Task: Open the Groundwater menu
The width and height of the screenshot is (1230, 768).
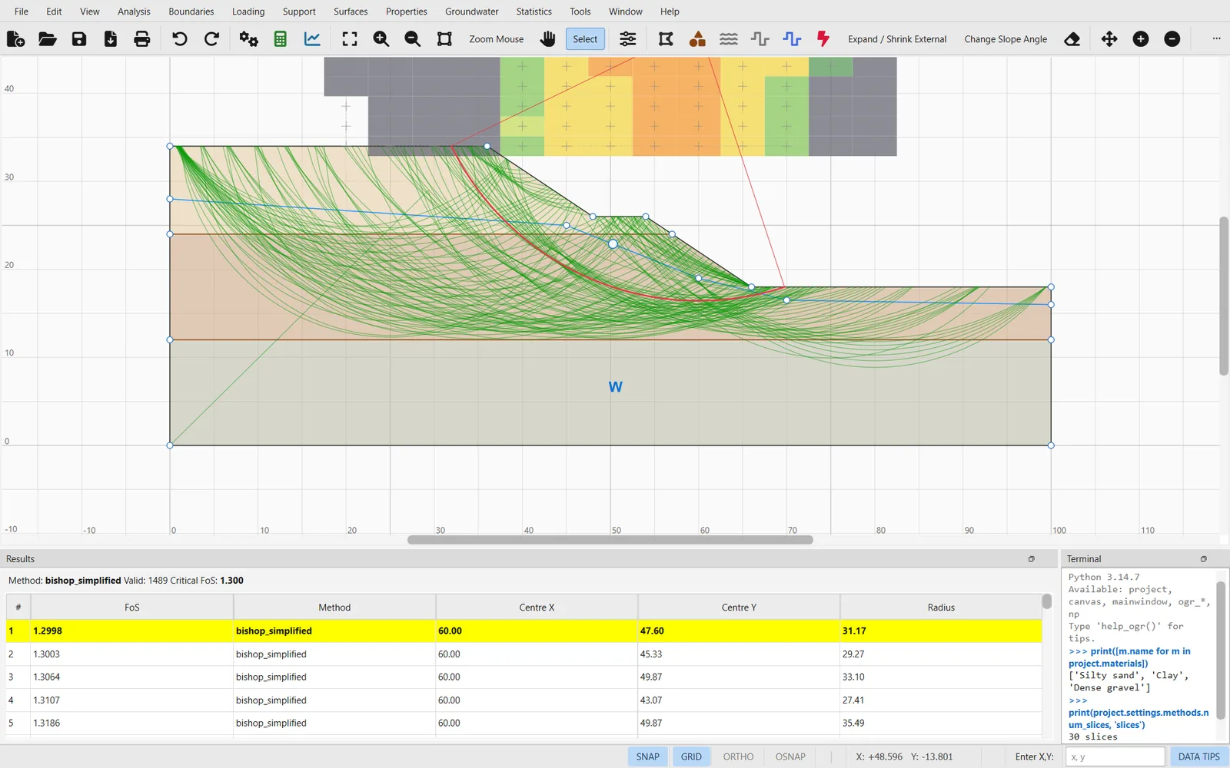Action: click(471, 12)
